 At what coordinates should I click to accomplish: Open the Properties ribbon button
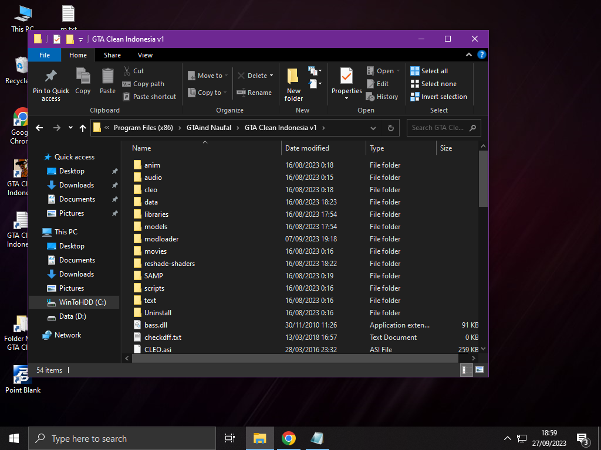pos(346,84)
